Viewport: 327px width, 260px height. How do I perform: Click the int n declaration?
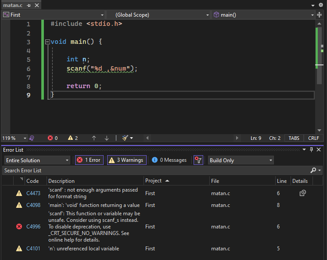[x=78, y=59]
